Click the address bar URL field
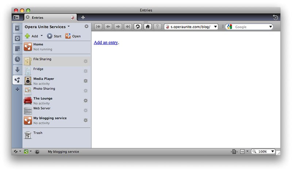This screenshot has width=292, height=171. click(x=190, y=27)
